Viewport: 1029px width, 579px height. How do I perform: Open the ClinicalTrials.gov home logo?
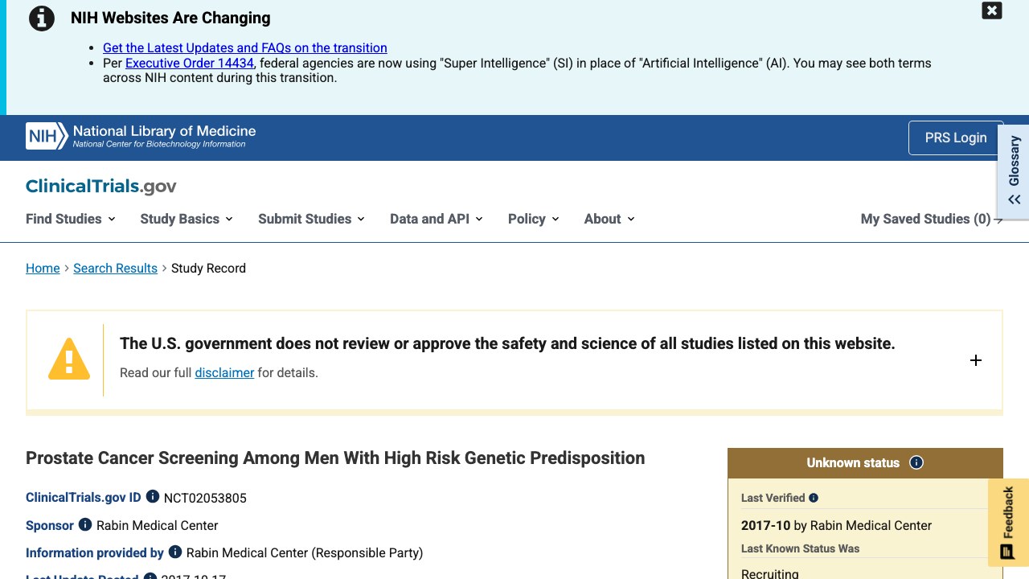coord(101,187)
